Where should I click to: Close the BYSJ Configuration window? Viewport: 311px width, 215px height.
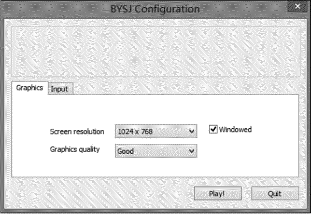(x=298, y=7)
